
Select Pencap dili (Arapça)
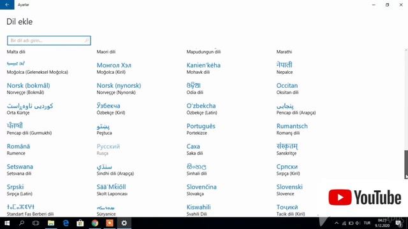296,109
